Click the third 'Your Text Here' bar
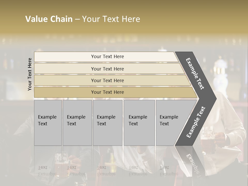 pyautogui.click(x=107, y=80)
